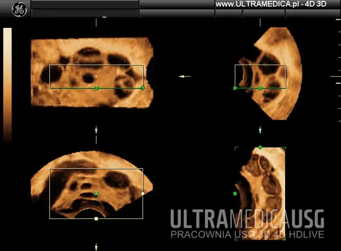341x251 pixels.
Task: Select yellow square handle on bottom-left ROI bottom edge
Action: click(96, 219)
